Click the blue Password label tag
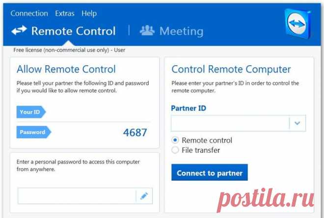 [33, 132]
